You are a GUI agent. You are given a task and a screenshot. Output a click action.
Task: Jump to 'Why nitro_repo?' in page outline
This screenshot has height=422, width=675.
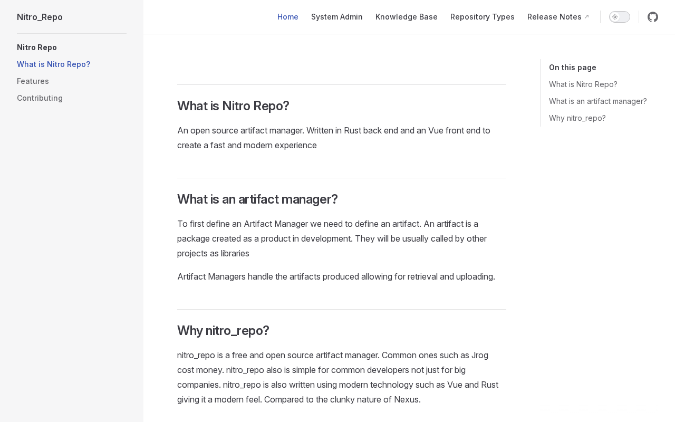[577, 118]
